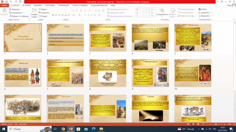Toggle strikethrough abc button
Viewport: 236px width, 132px height.
(x=66, y=15)
